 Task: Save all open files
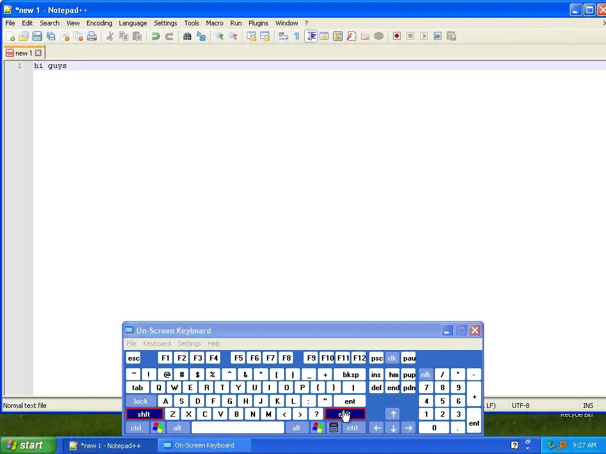pyautogui.click(x=51, y=36)
